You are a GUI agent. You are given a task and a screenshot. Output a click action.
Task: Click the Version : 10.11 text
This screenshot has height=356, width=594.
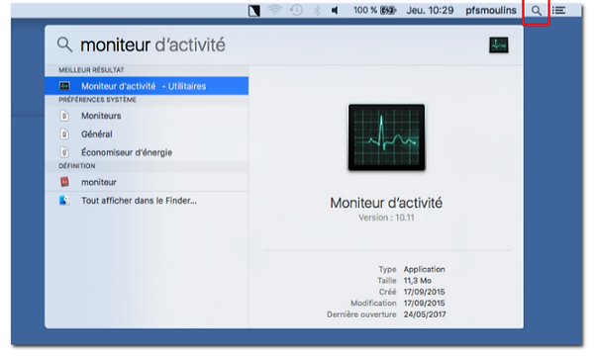[x=386, y=218]
